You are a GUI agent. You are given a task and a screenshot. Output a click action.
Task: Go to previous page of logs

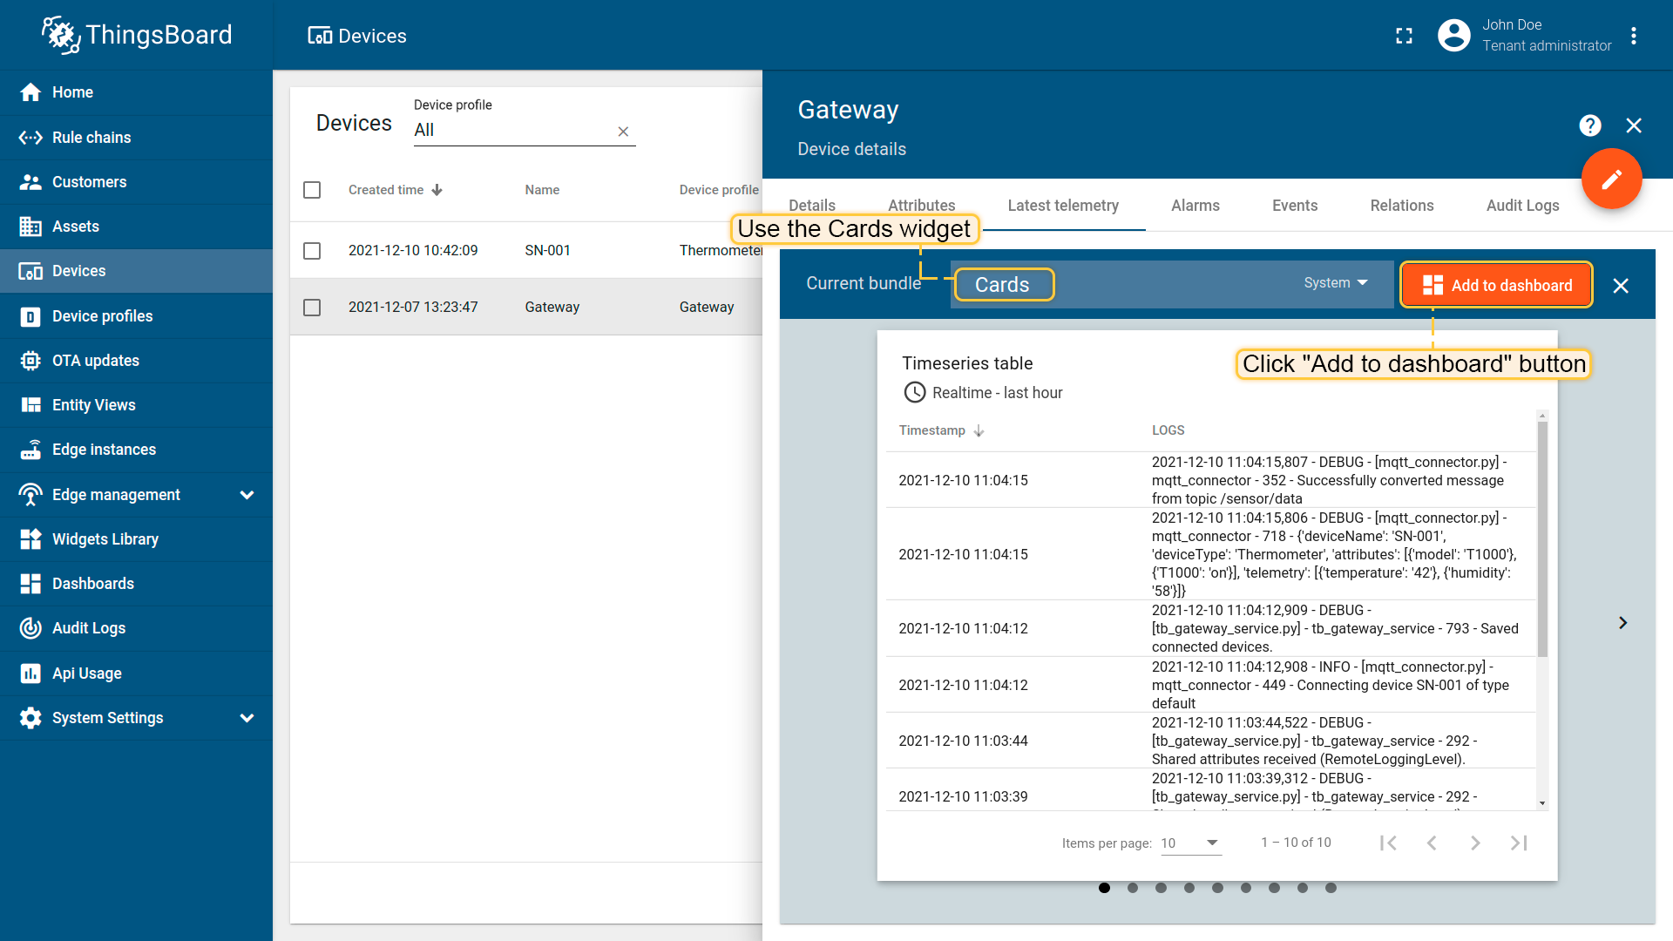tap(1432, 843)
